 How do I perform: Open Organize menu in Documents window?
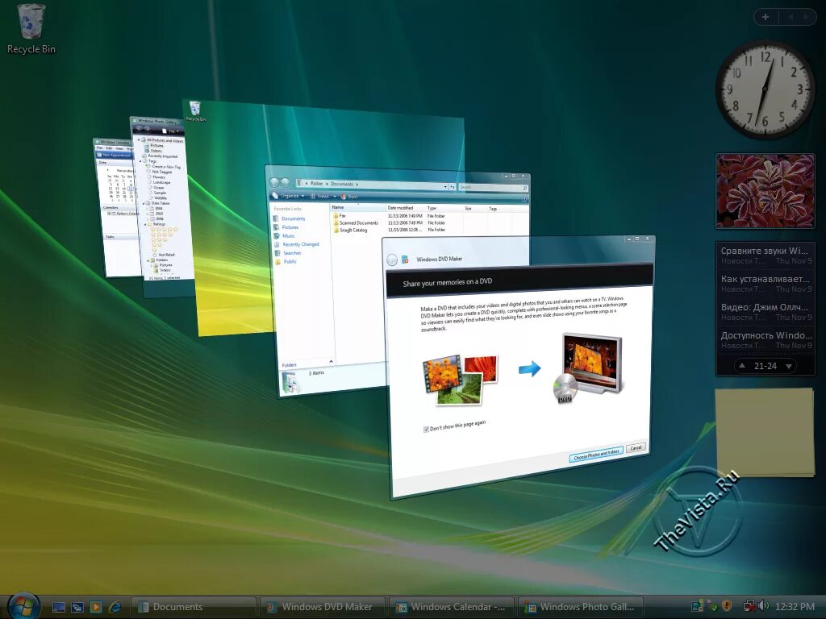(x=288, y=196)
